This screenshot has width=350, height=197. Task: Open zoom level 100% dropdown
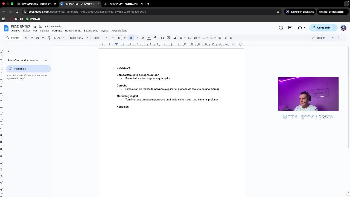[59, 38]
